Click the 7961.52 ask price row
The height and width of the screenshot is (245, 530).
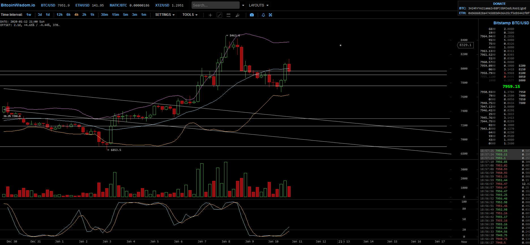tap(497, 55)
